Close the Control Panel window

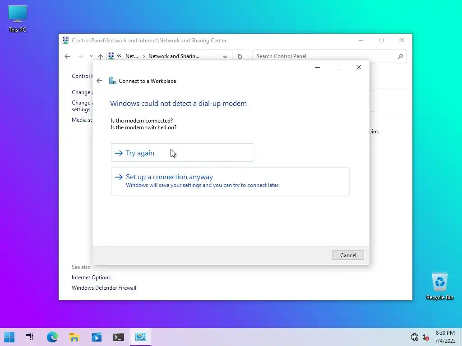[x=402, y=40]
